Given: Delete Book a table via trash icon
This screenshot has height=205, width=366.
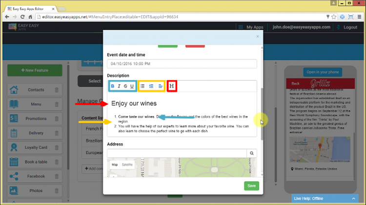Looking at the screenshot, I should coord(57,162).
